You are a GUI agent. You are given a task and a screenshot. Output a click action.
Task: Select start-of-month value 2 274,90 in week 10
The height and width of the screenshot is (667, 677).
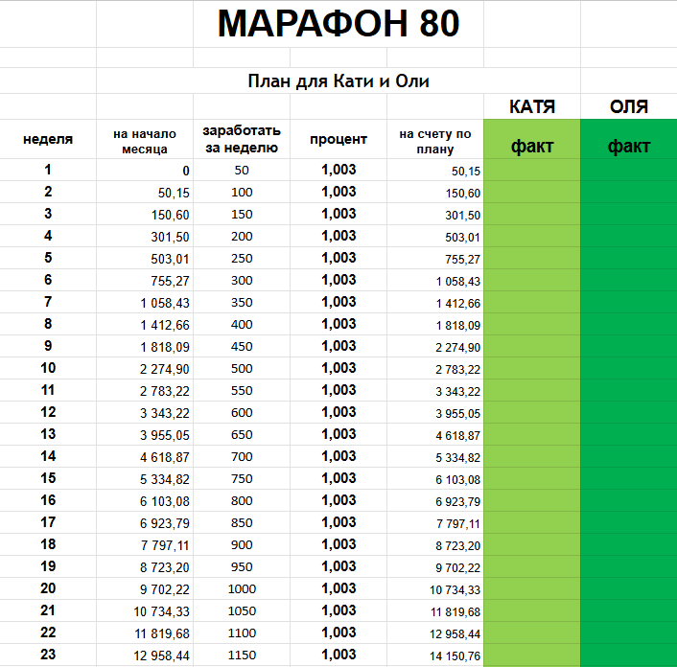(x=145, y=368)
